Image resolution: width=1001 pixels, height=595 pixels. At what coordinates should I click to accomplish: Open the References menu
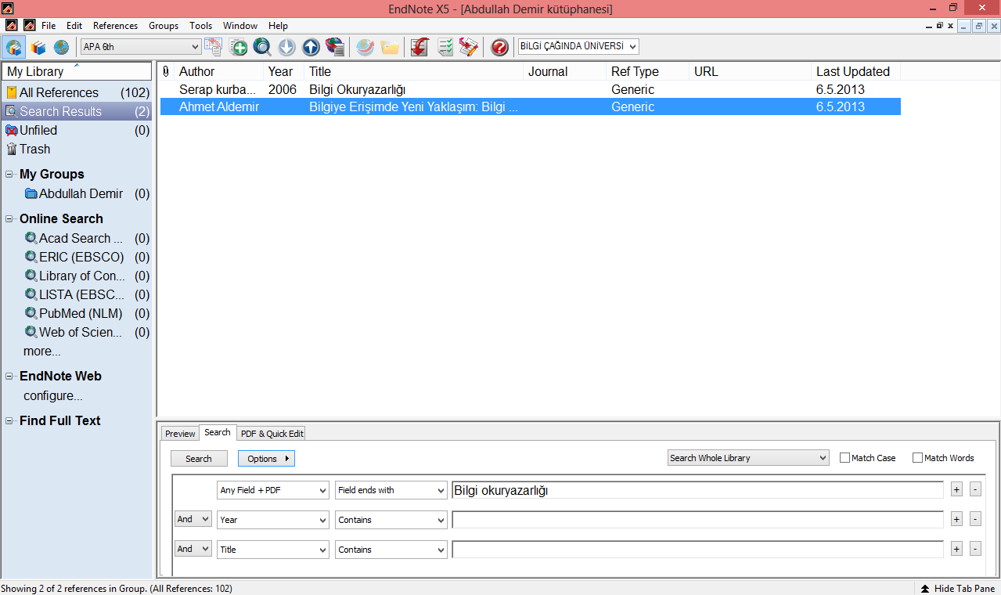pyautogui.click(x=115, y=26)
